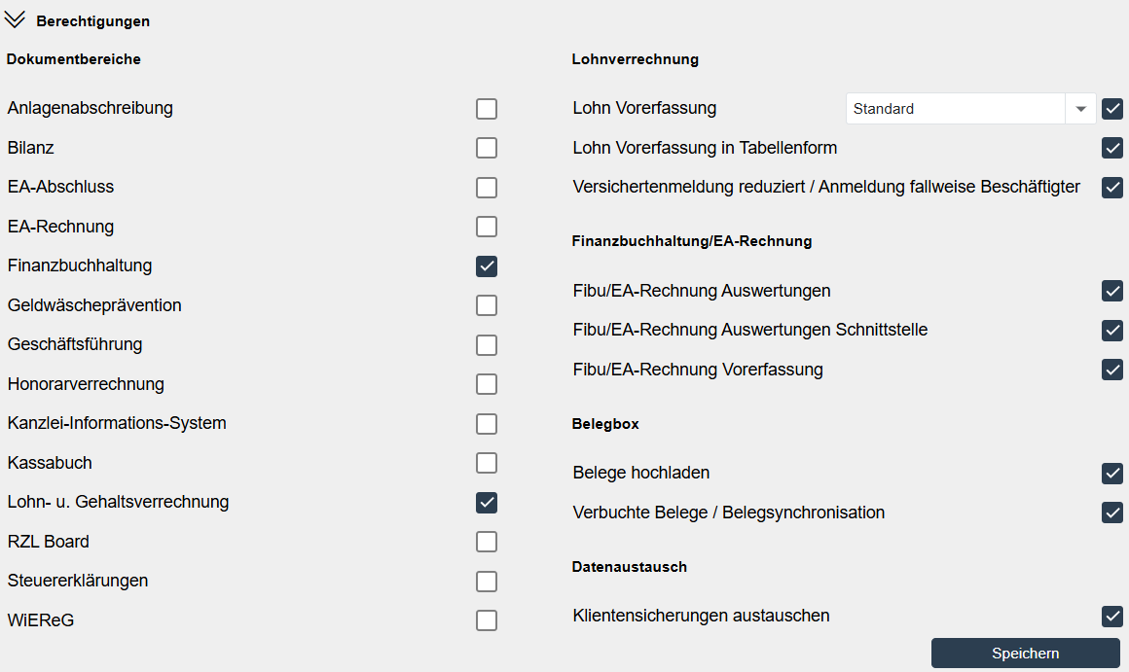Click the Speichern button
Viewport: 1129px width, 672px height.
1025,654
